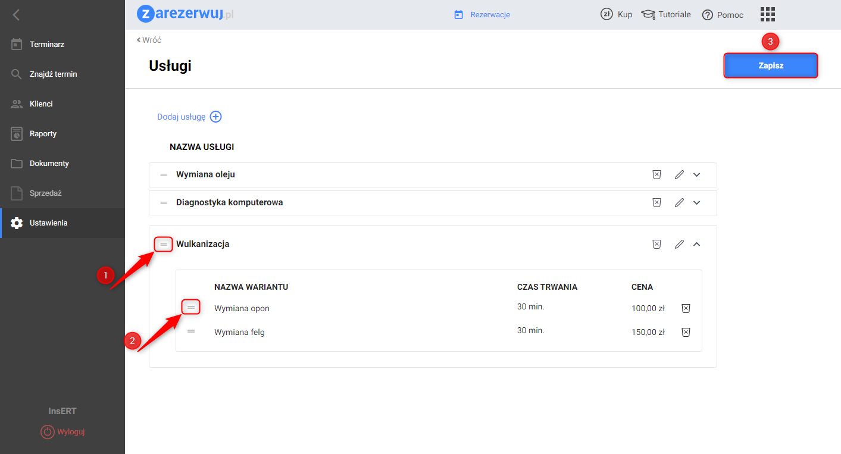The image size is (841, 454).
Task: Remove the Wymiana felg variant
Action: click(686, 332)
